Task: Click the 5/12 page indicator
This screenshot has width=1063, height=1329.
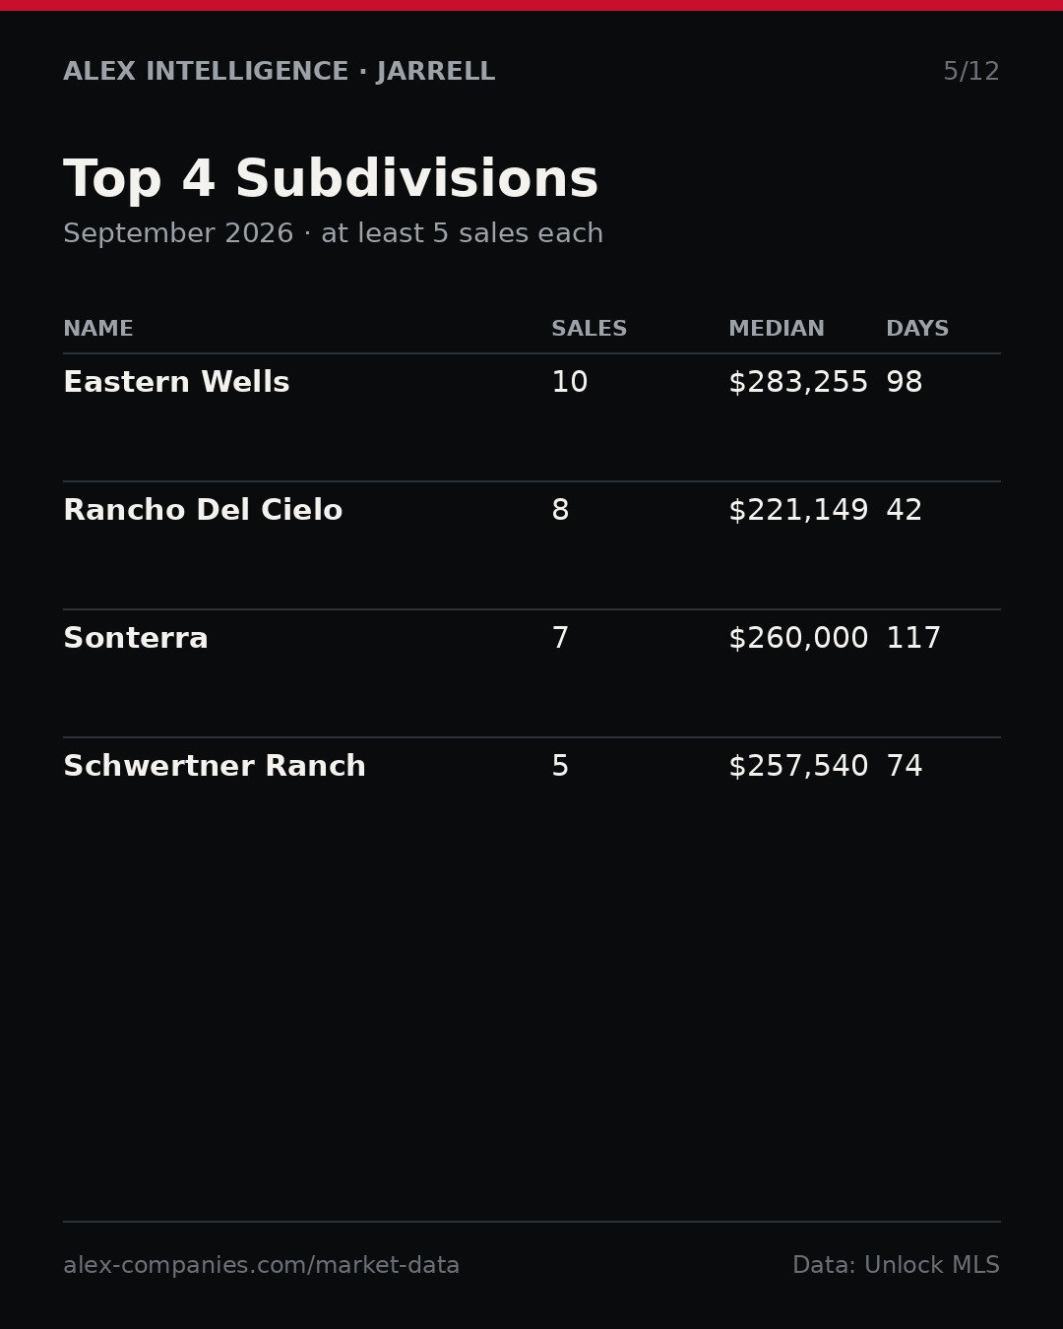Action: point(971,72)
